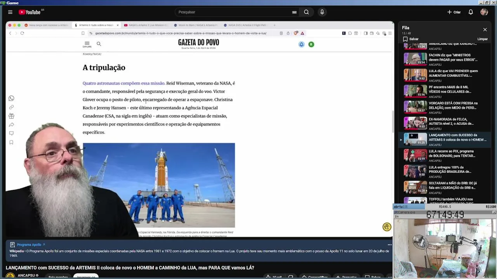Open the YouTube notifications bell
The width and height of the screenshot is (497, 279).
[x=471, y=12]
